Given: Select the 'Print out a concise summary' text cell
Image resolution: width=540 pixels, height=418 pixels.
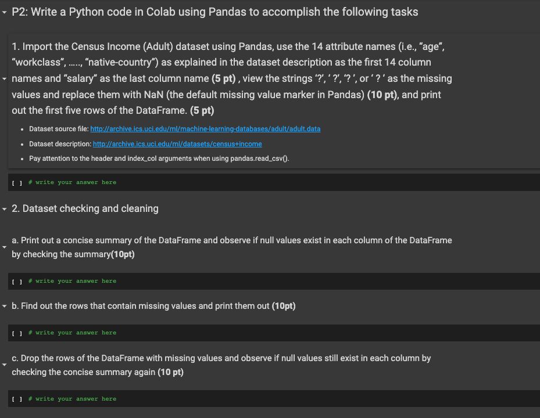Looking at the screenshot, I should pos(231,247).
